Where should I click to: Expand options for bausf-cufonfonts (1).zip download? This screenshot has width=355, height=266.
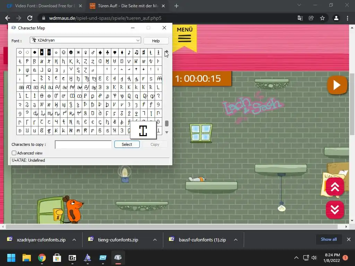pos(236,240)
